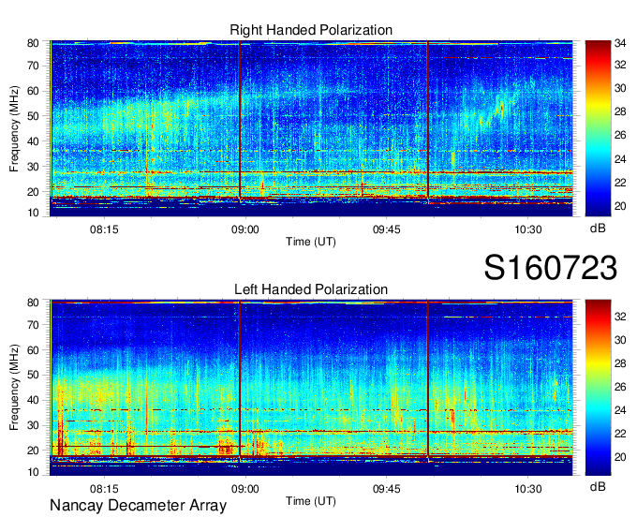The height and width of the screenshot is (517, 637).
Task: Click the 08:15 tick label under top plot
Action: pyautogui.click(x=104, y=229)
